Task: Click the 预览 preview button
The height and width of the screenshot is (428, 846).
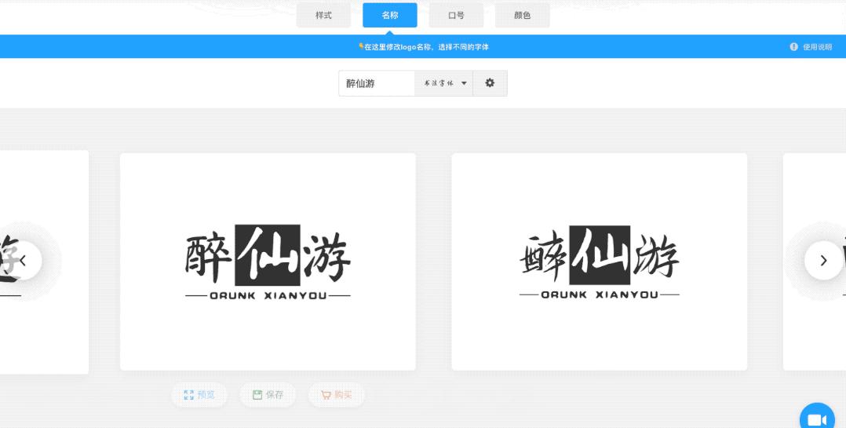Action: [199, 395]
